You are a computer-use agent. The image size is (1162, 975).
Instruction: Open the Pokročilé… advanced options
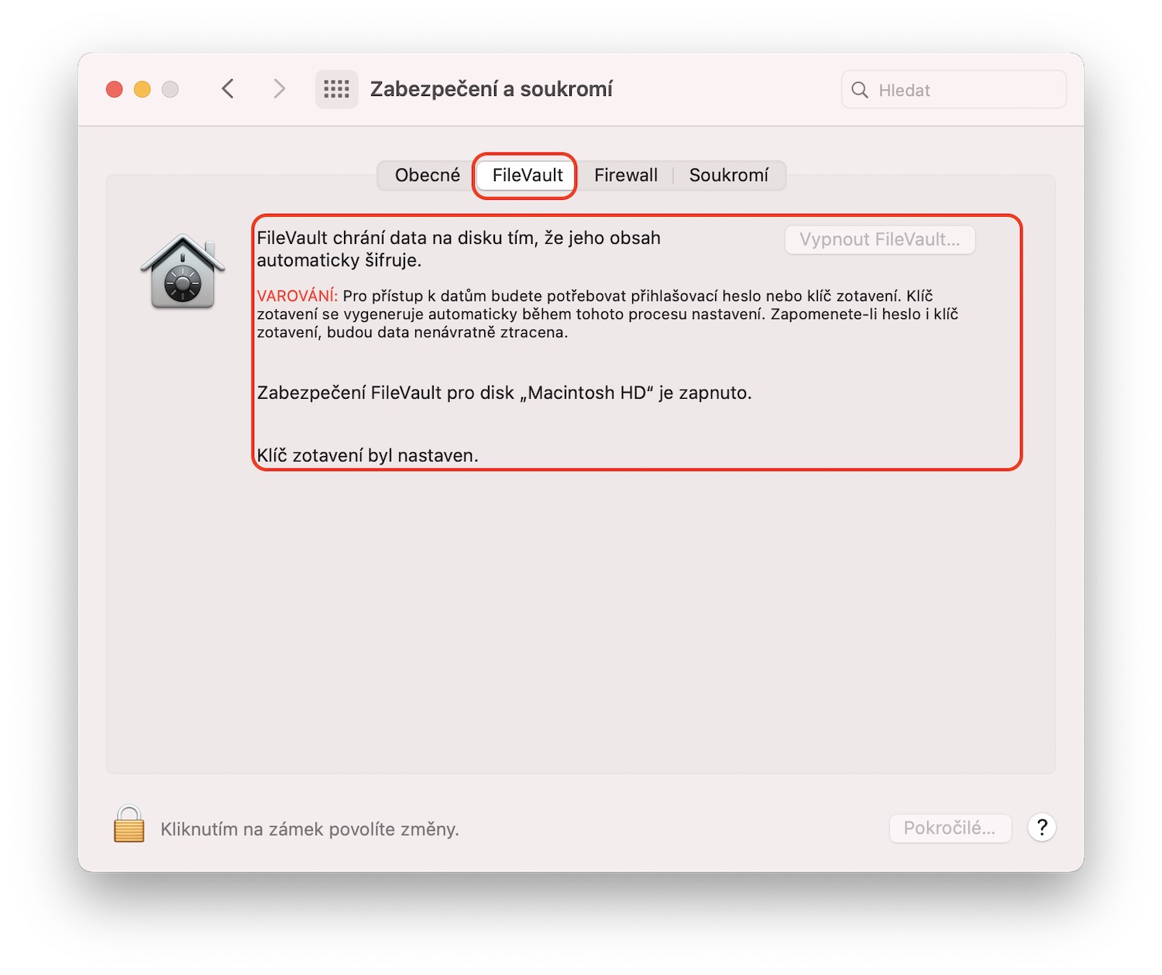[949, 828]
